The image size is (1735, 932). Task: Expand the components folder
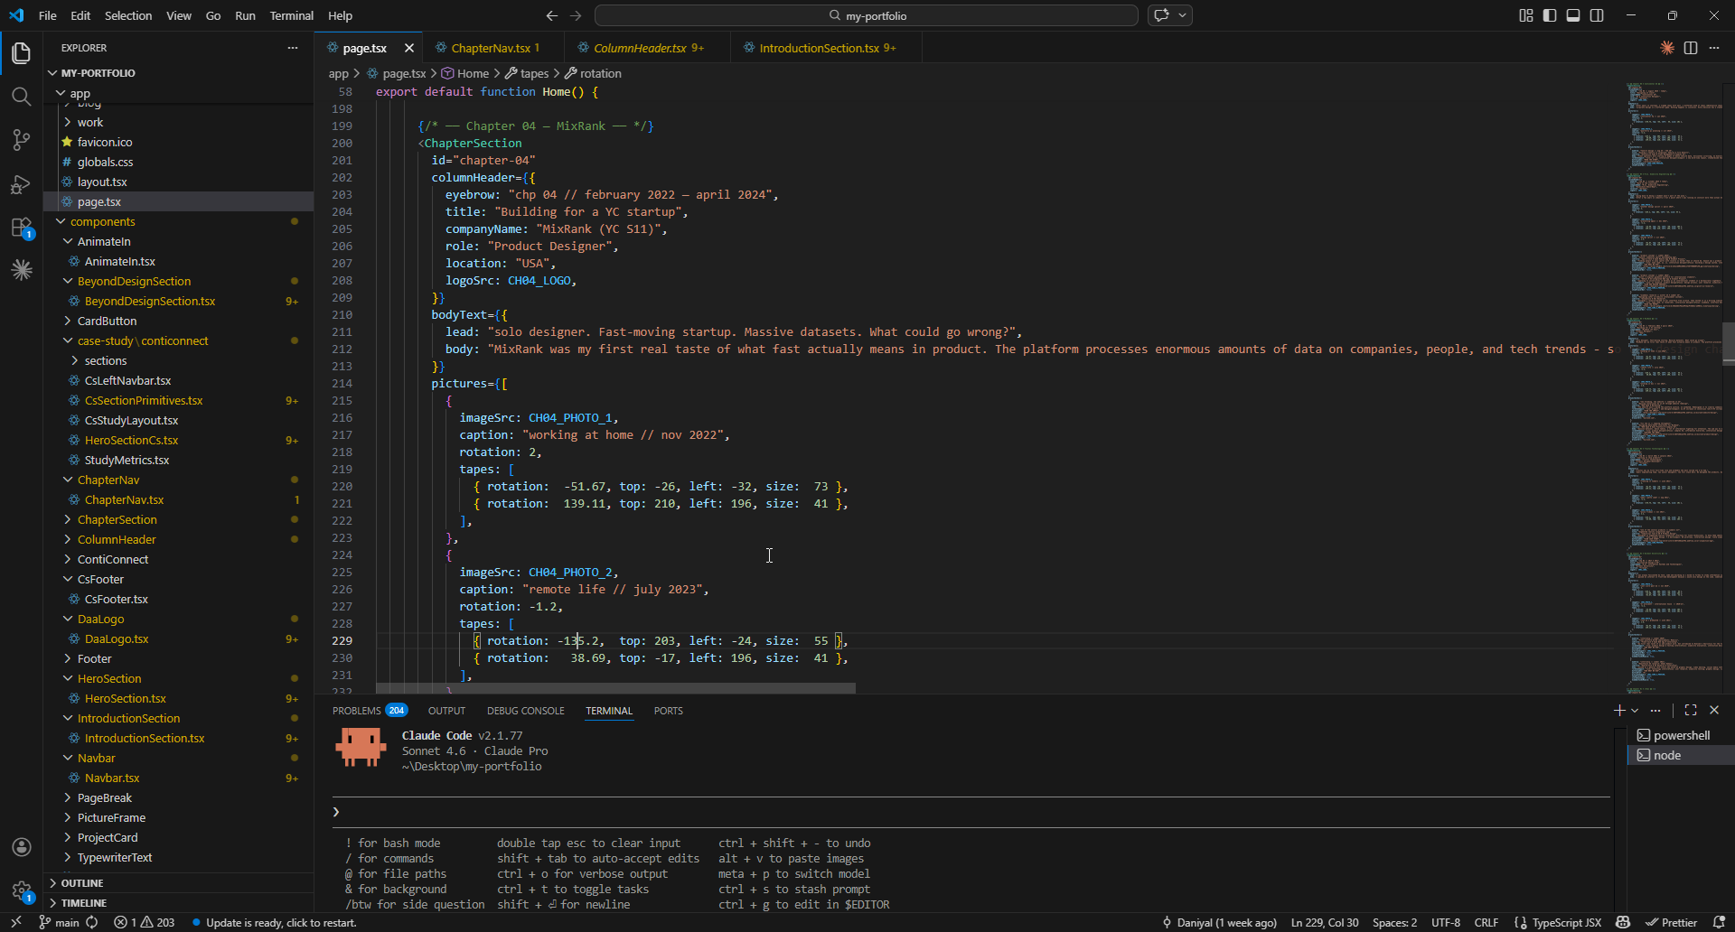pos(105,221)
